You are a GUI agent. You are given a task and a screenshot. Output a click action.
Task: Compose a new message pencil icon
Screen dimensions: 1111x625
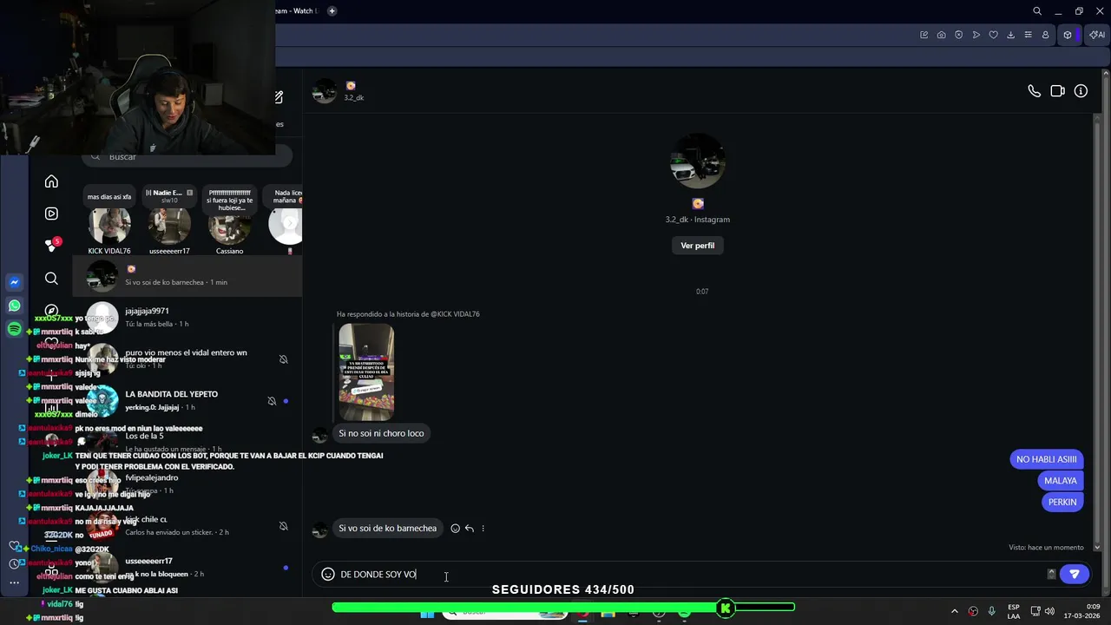(279, 97)
